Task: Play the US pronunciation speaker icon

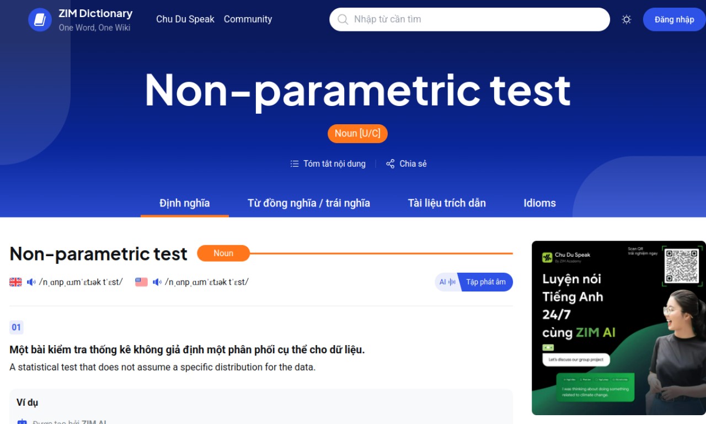Action: (x=157, y=282)
